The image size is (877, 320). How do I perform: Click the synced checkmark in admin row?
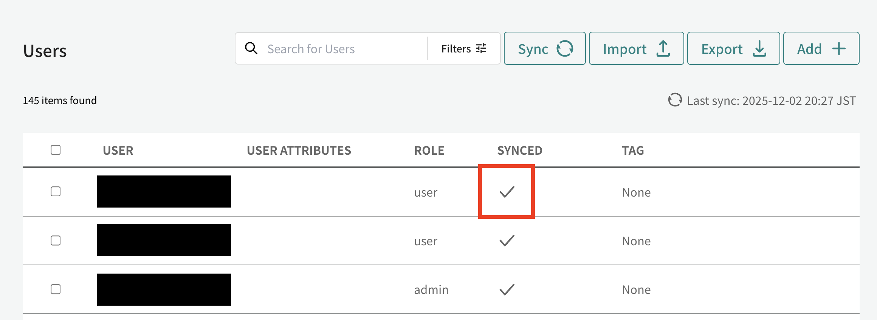pyautogui.click(x=507, y=289)
